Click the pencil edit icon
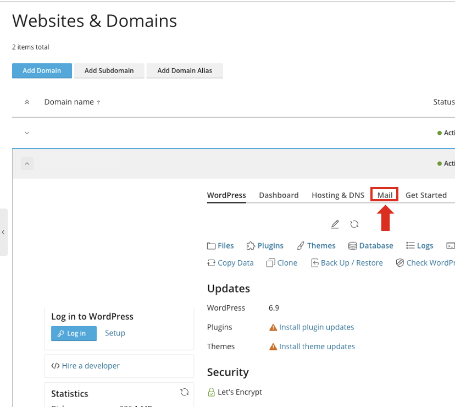 335,224
